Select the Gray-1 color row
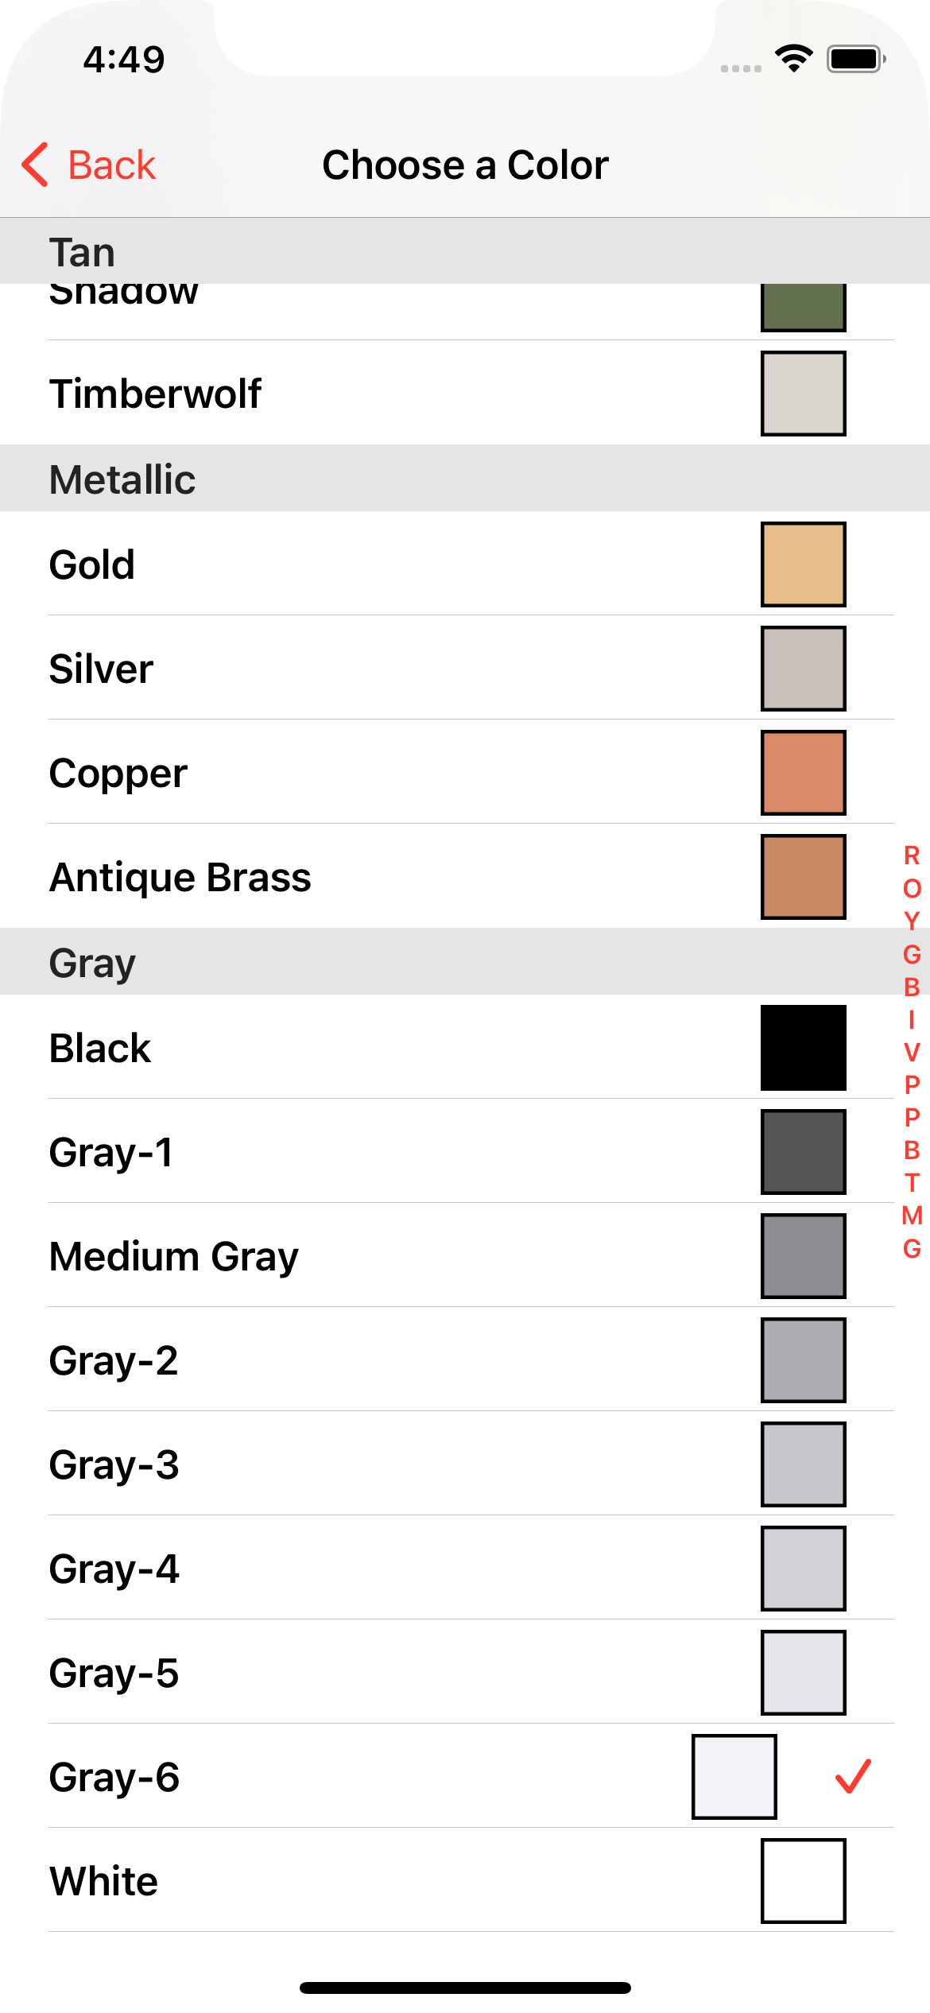The width and height of the screenshot is (930, 2013). tap(465, 1152)
